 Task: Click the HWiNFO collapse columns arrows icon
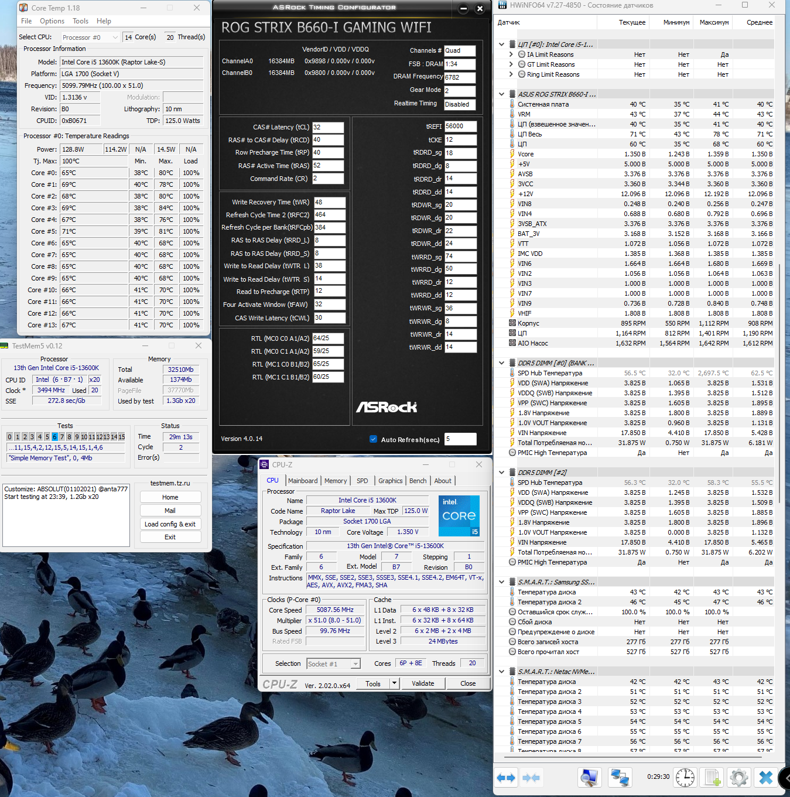coord(531,778)
